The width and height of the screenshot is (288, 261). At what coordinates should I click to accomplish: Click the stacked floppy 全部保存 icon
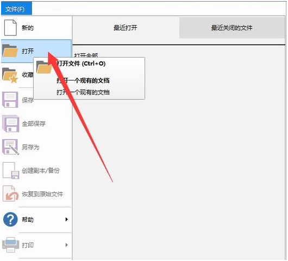pos(11,123)
